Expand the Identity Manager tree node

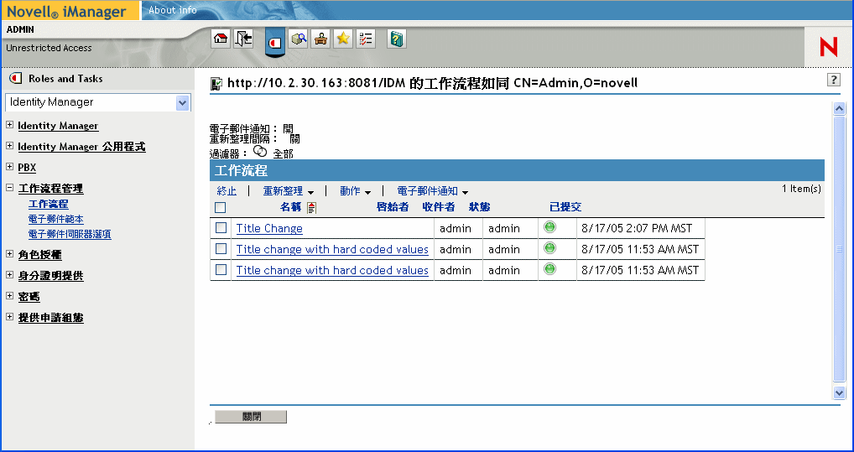[9, 125]
